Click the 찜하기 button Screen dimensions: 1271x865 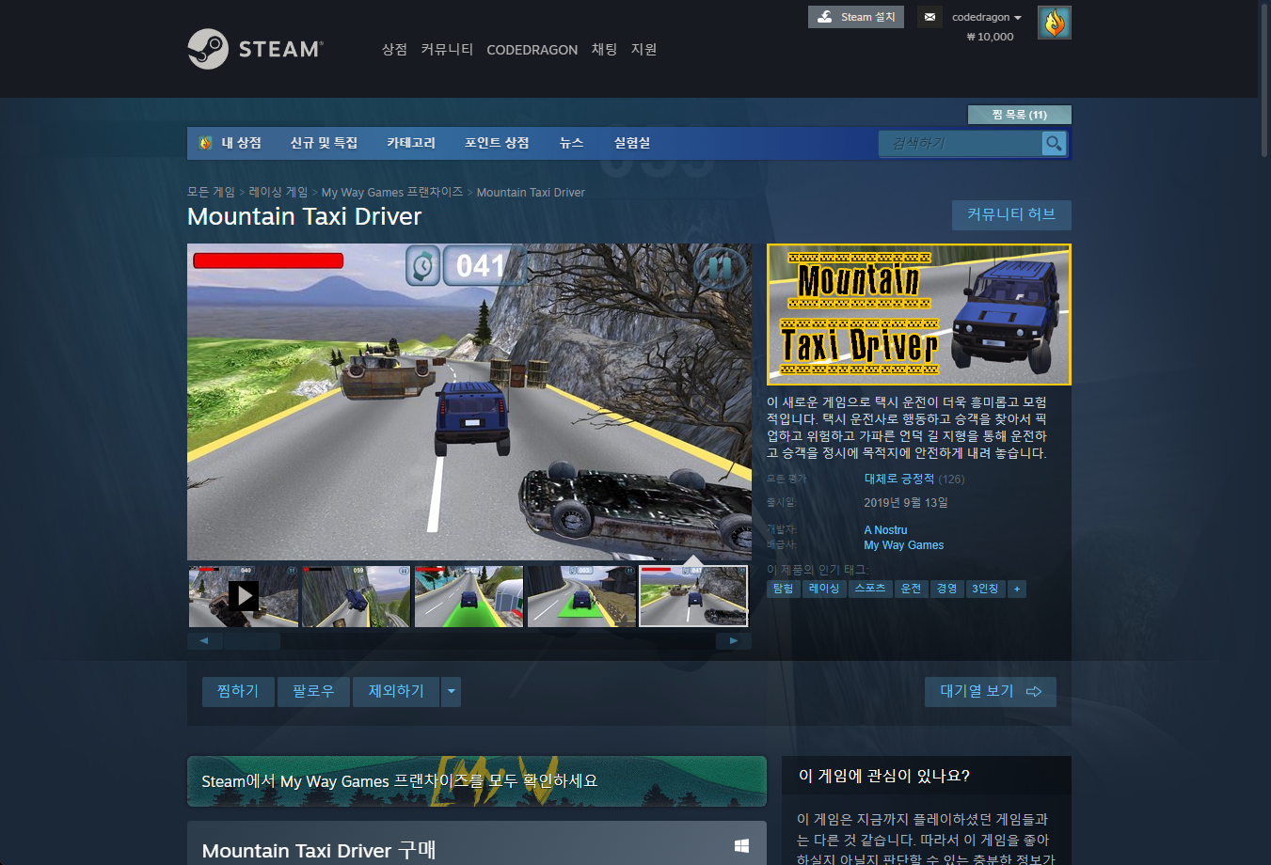point(238,691)
